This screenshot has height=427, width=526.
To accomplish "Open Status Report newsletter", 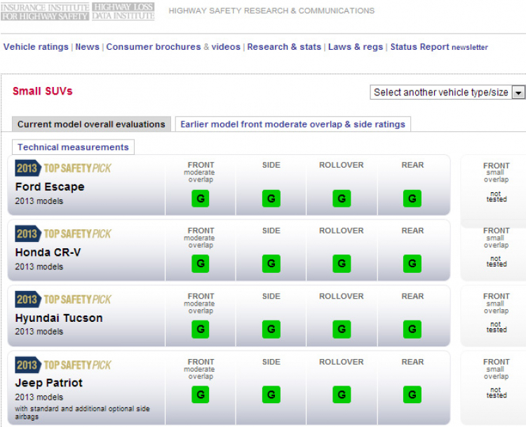I will [439, 47].
